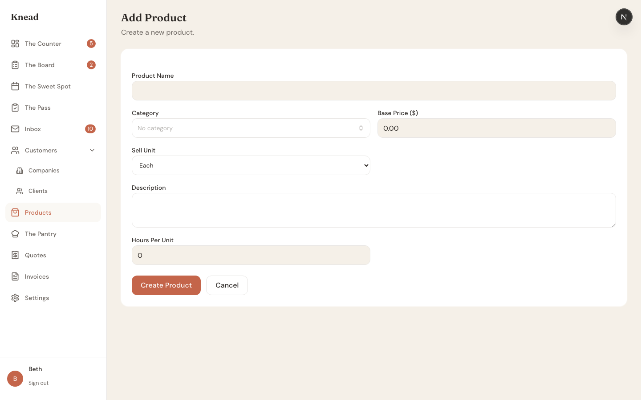641x400 pixels.
Task: Click The Board clipboard icon
Action: (15, 65)
